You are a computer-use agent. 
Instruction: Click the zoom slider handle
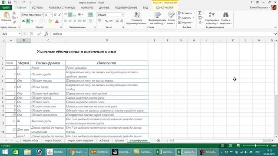255,146
